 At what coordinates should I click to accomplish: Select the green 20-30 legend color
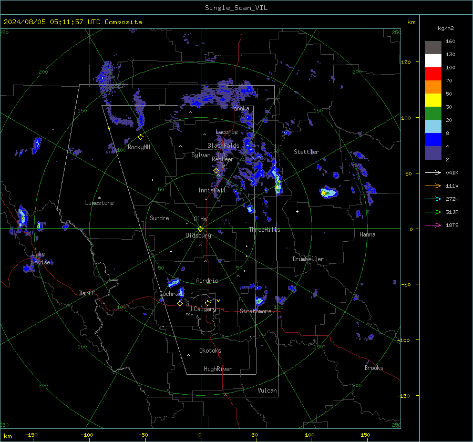click(433, 114)
